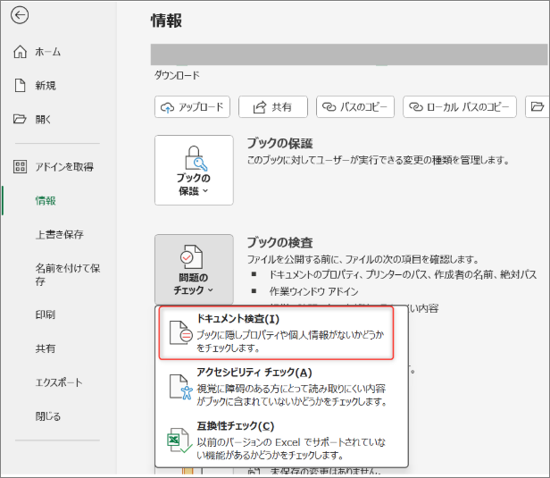Viewport: 550px width, 478px height.
Task: Click the ドキュメントのプロパティ bullet line
Action: pos(403,274)
